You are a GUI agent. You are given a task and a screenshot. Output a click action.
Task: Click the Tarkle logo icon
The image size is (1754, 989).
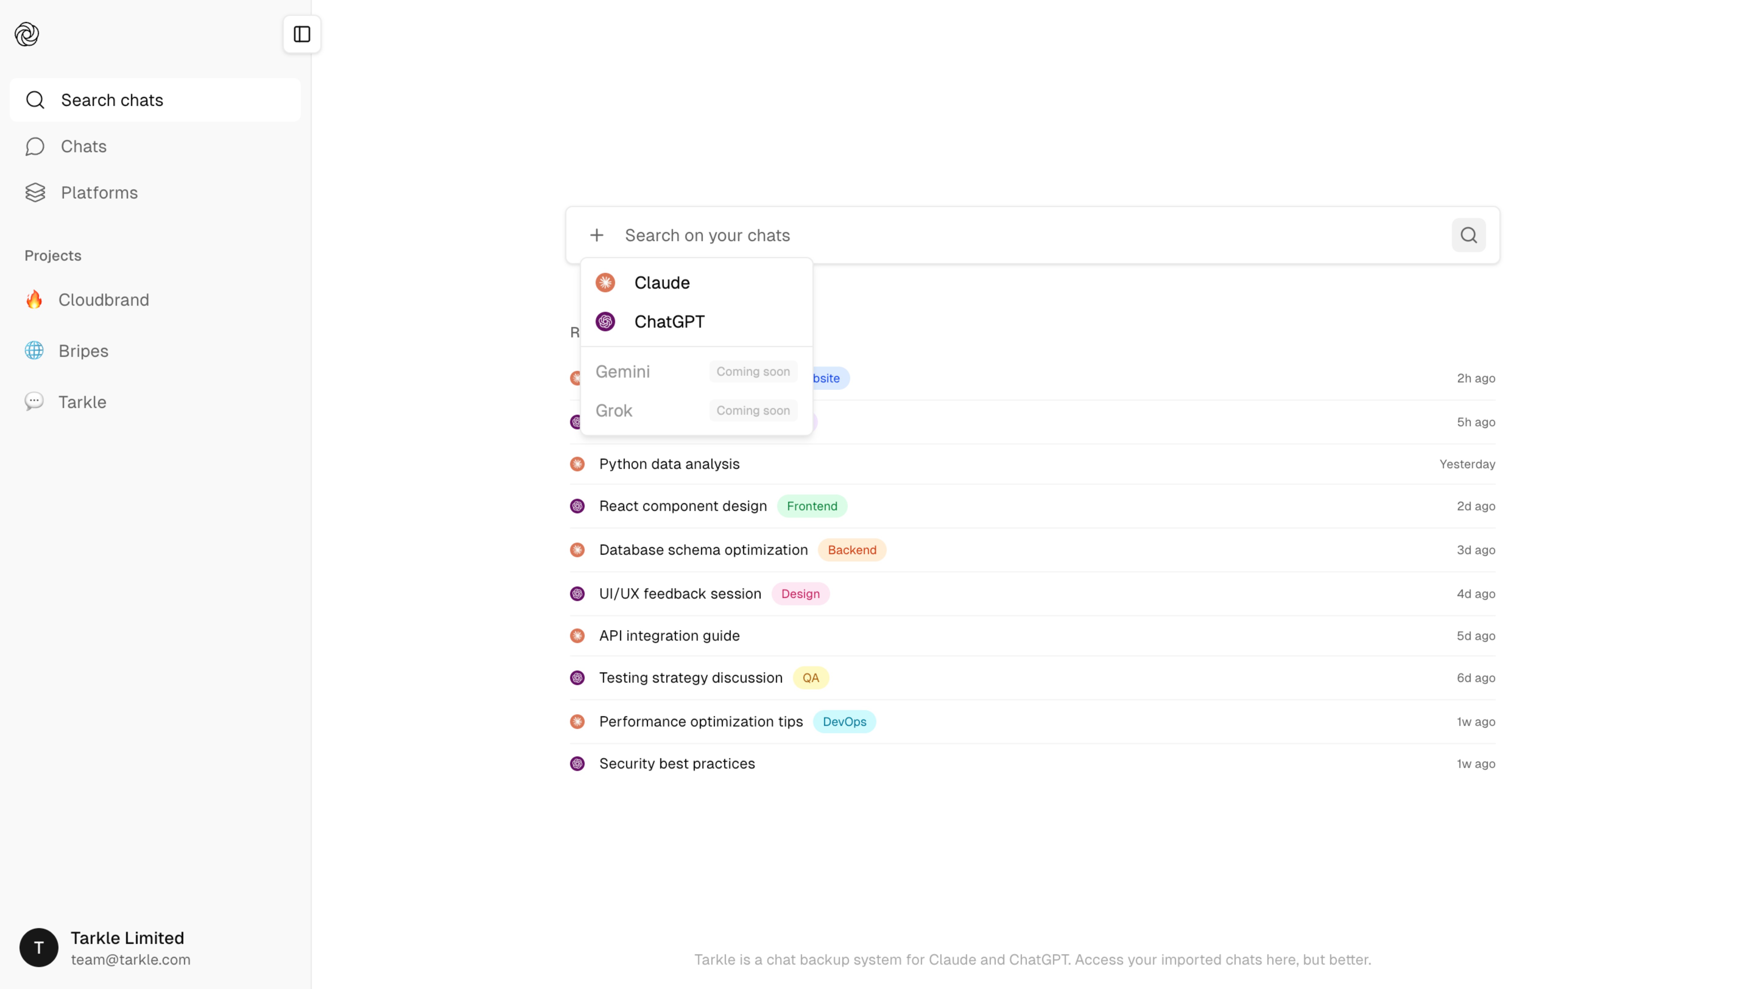(x=27, y=34)
